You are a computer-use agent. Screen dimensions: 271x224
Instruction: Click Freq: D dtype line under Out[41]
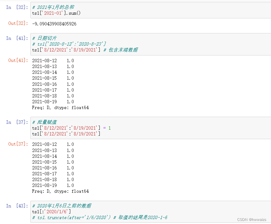pos(60,108)
